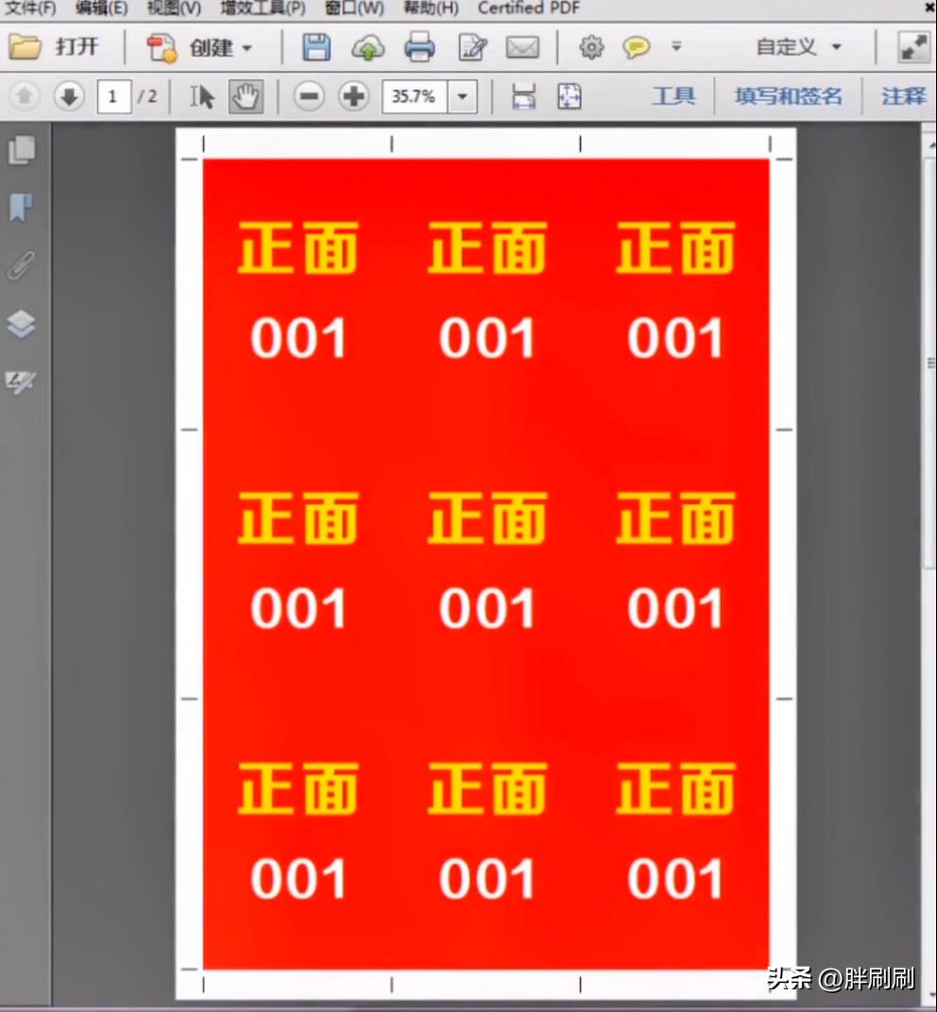The width and height of the screenshot is (937, 1012).
Task: Click the page number input field
Action: 113,95
